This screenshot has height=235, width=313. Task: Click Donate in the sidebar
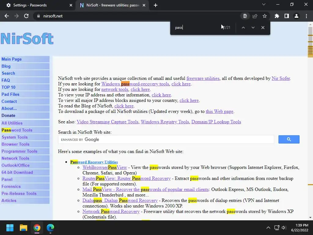point(25,115)
